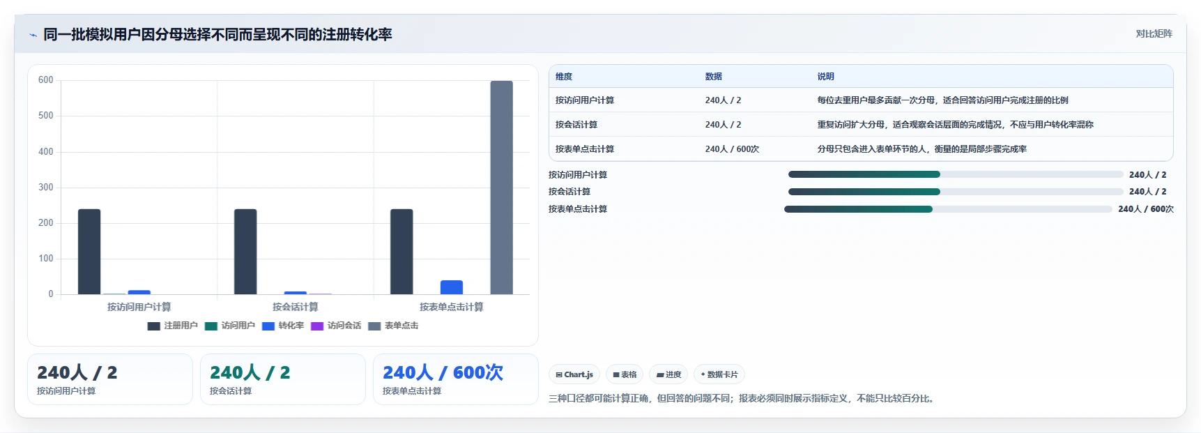The image size is (1201, 433).
Task: Click the description starting with 重复访问扩大分母
Action: point(955,125)
